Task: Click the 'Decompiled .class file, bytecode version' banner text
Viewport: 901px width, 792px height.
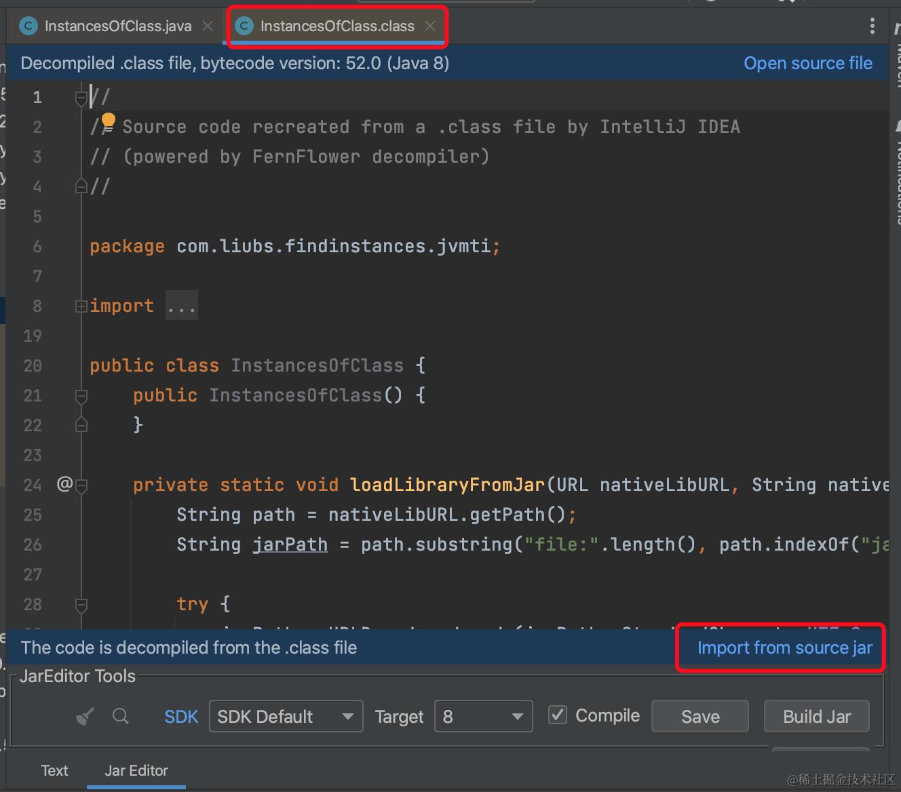Action: click(235, 63)
